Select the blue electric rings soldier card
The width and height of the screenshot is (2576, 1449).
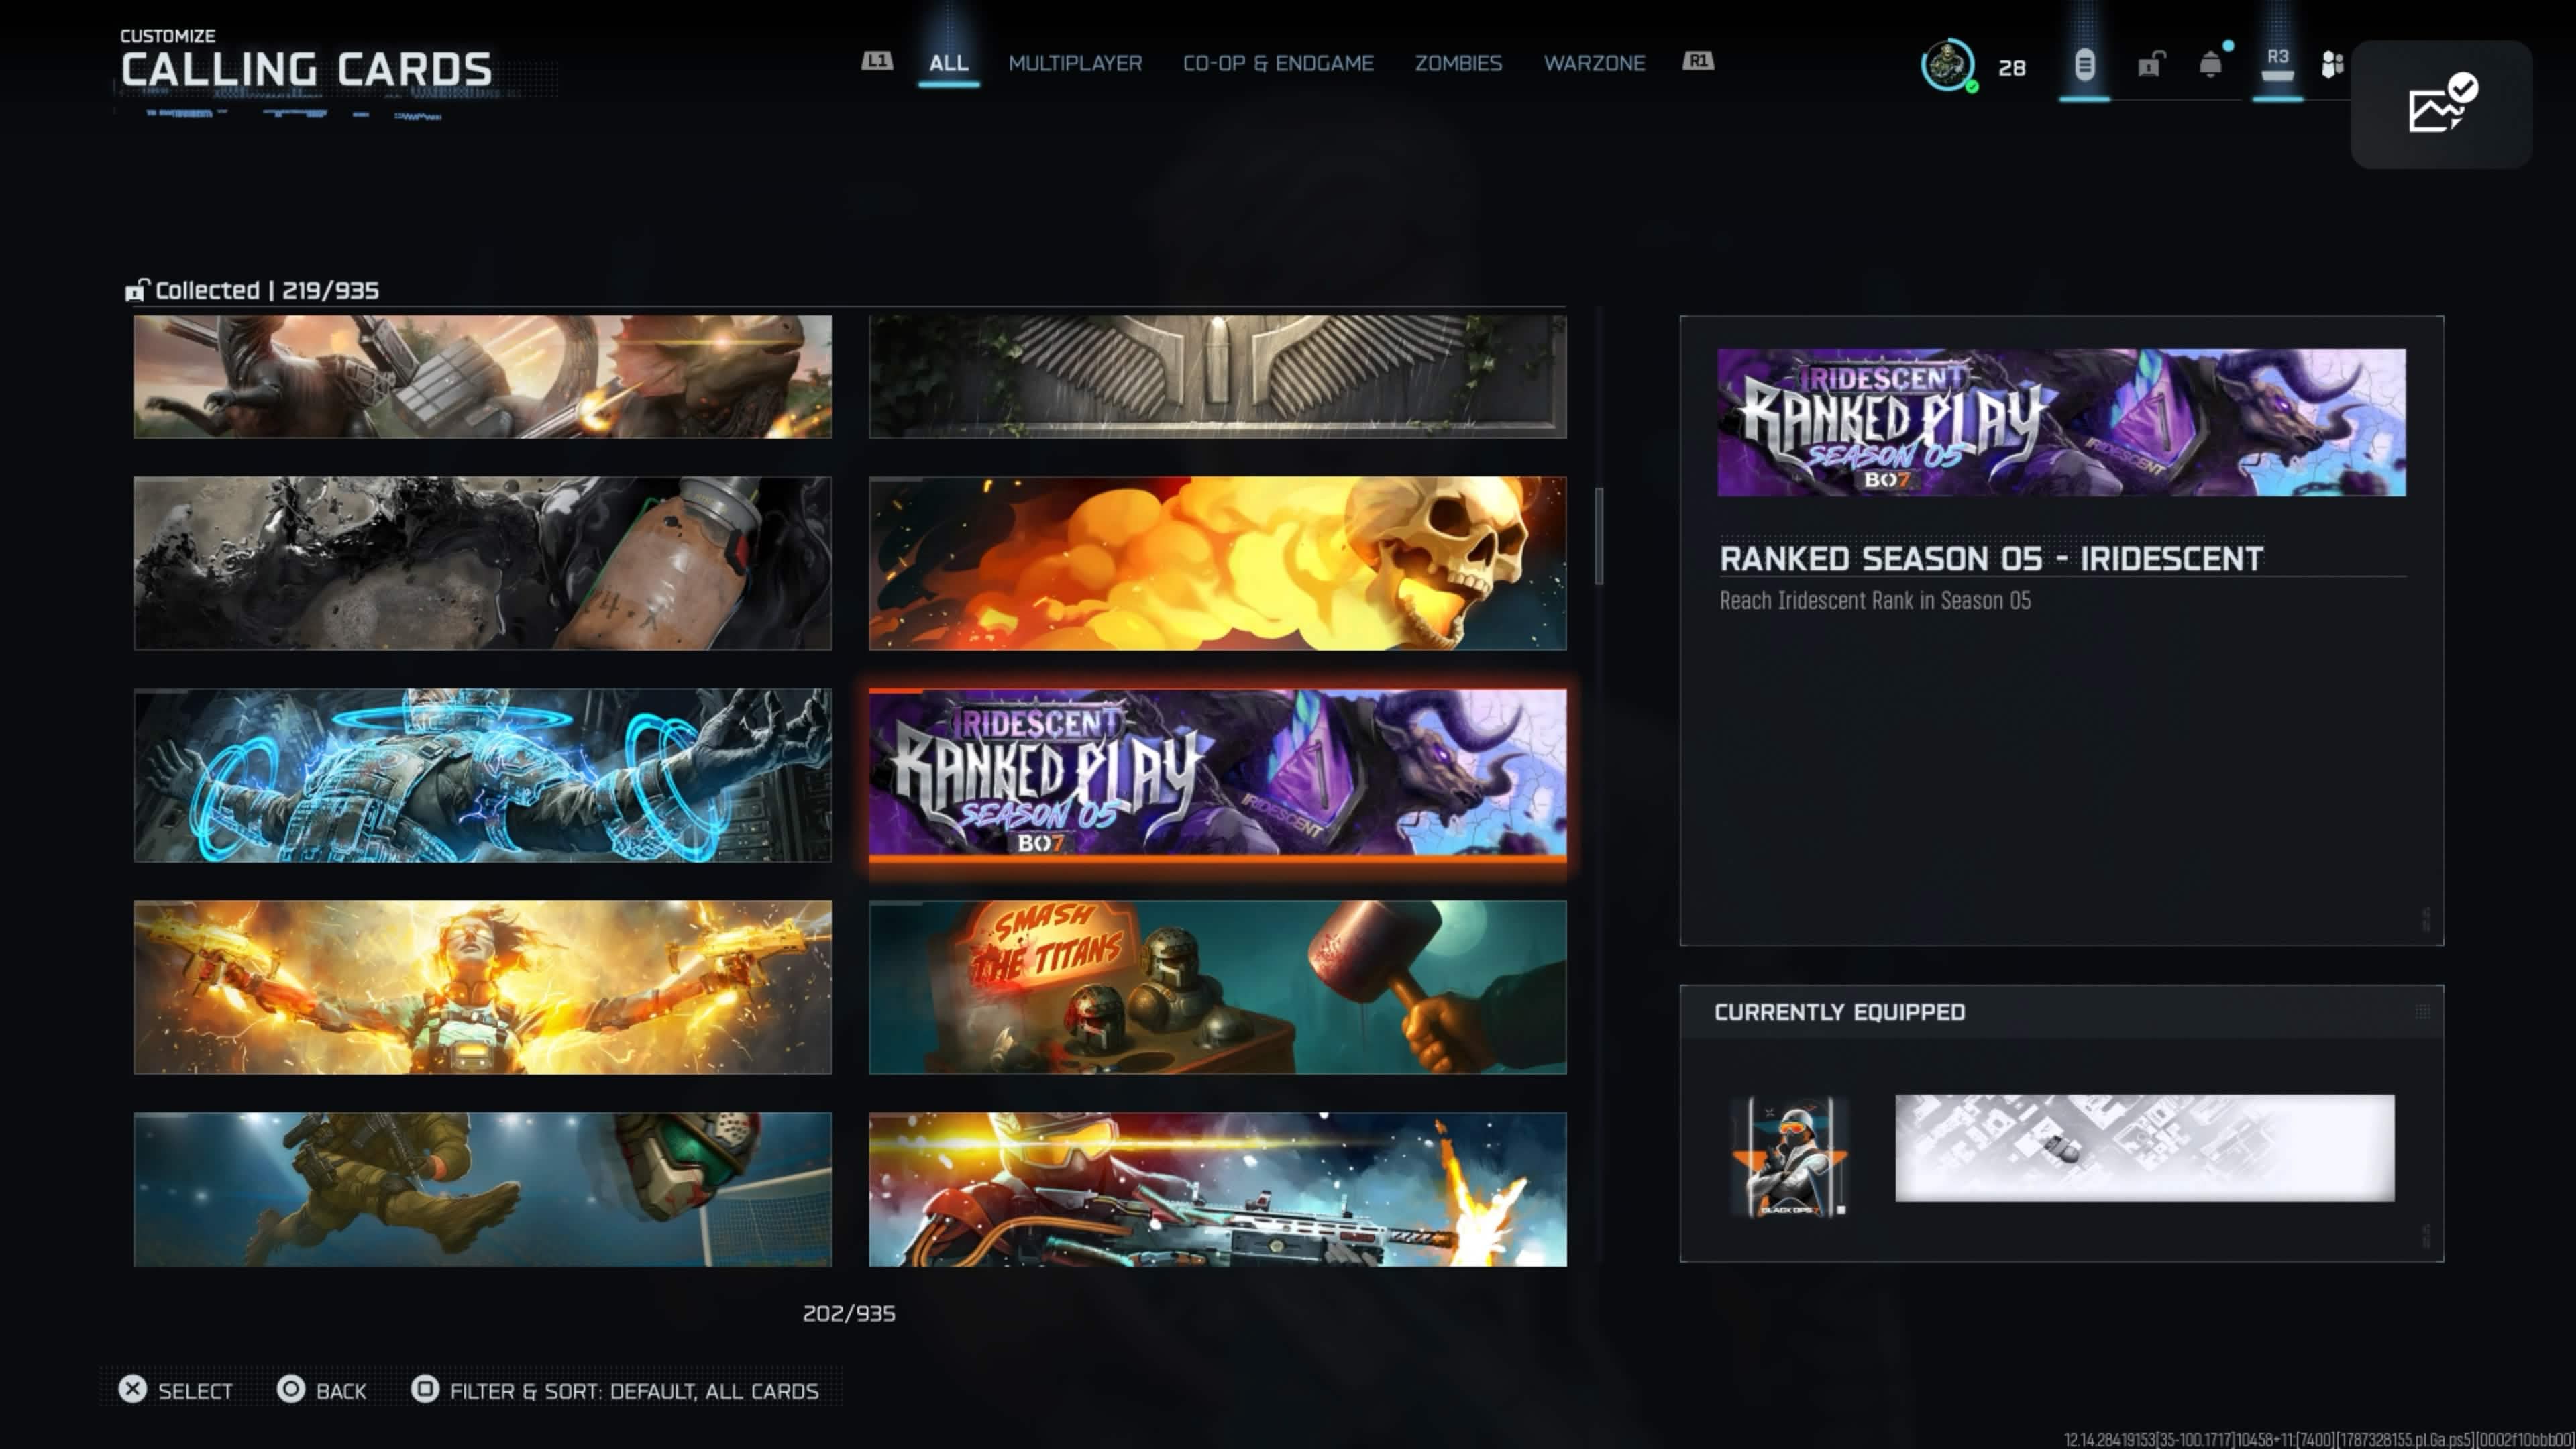click(x=483, y=775)
